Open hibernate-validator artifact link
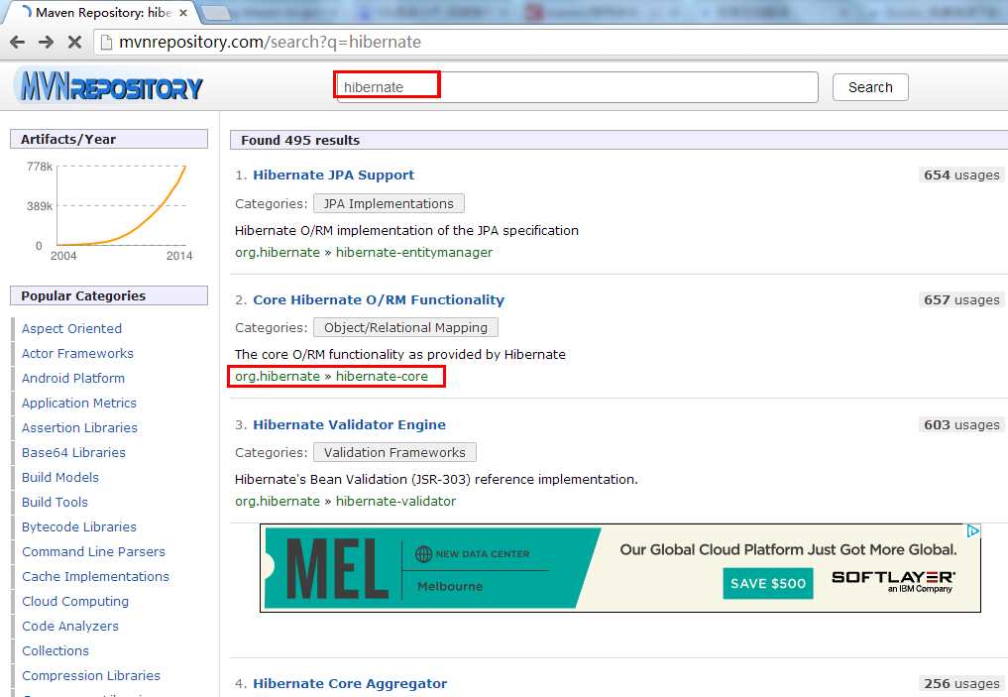The image size is (1008, 697). 395,502
